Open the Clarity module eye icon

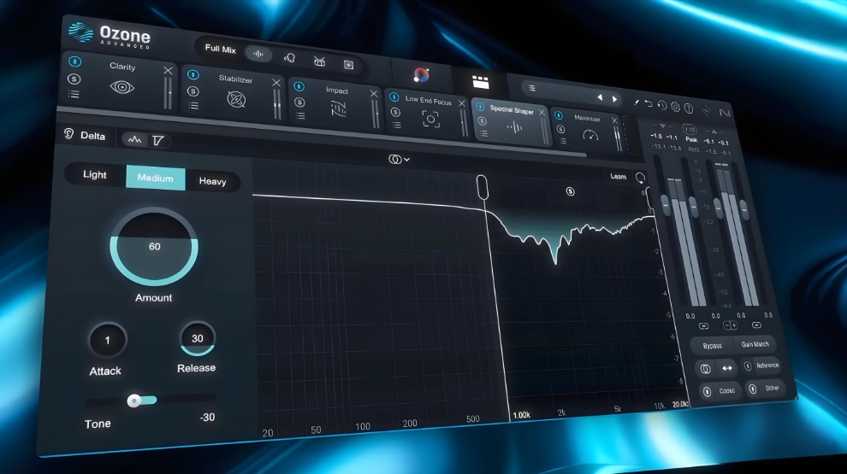pos(122,87)
